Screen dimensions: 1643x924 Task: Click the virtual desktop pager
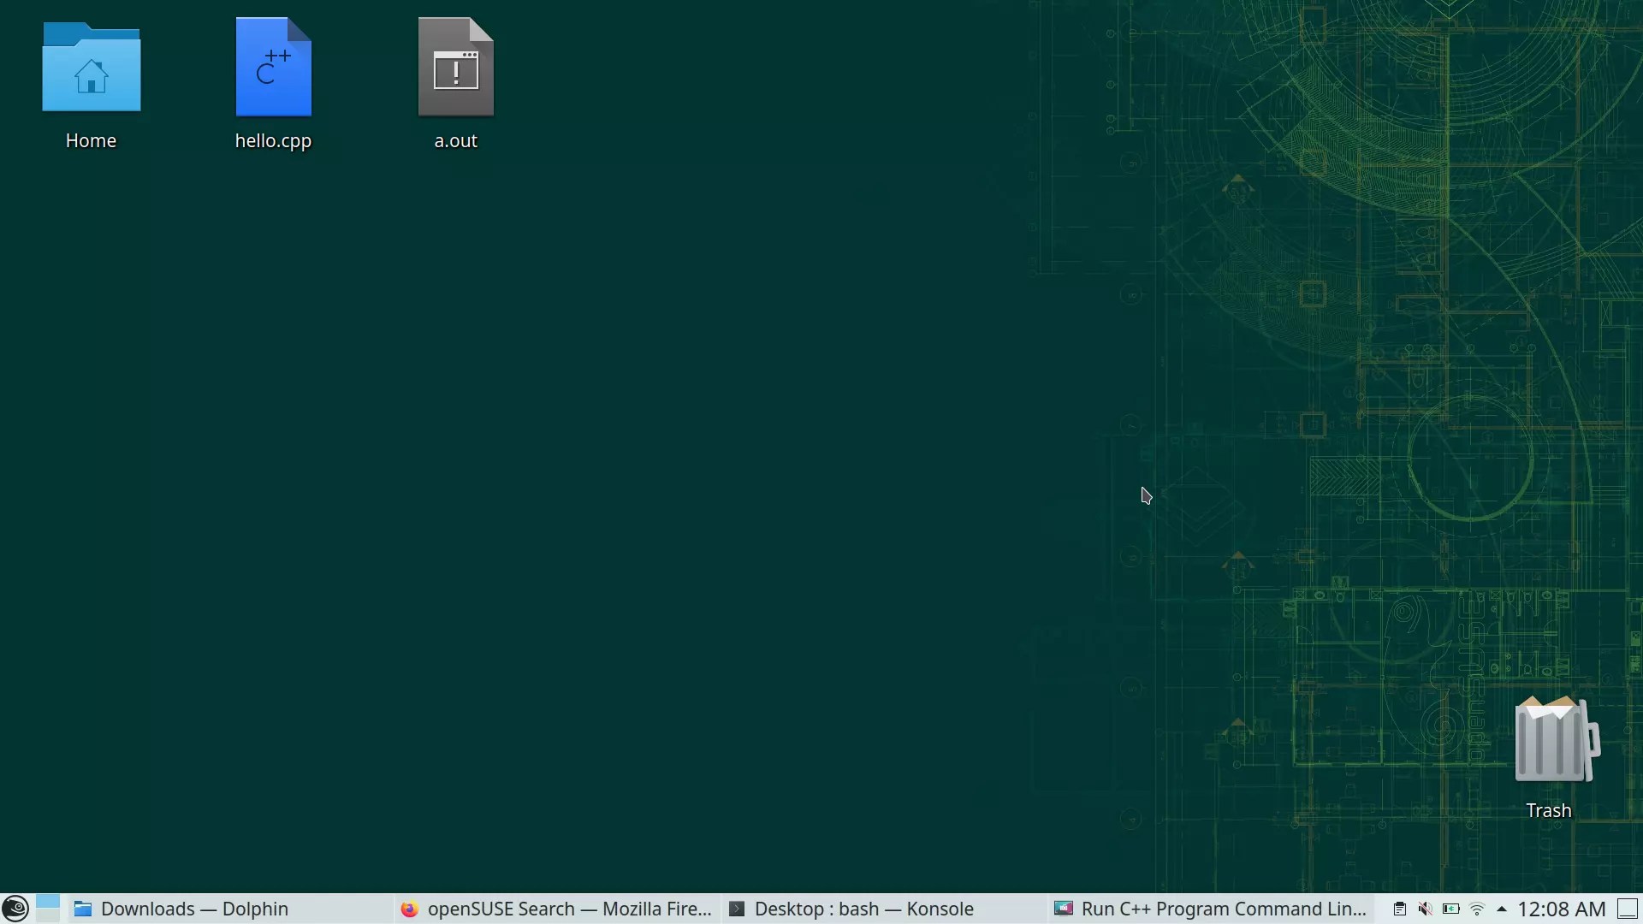coord(48,909)
